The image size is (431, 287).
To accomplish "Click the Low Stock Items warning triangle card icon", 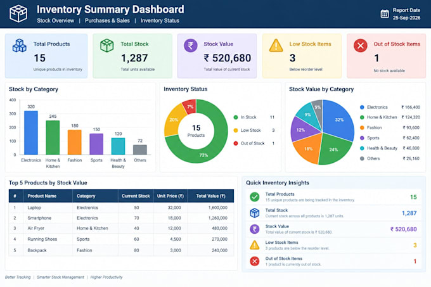I will point(276,46).
